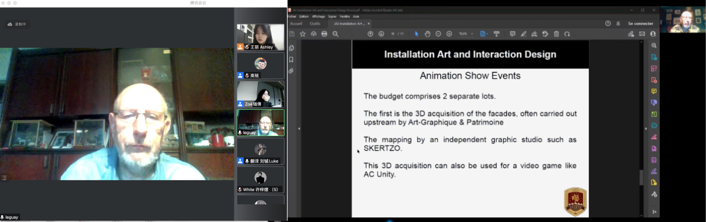
Task: Select the hand pan tool
Action: 427,34
